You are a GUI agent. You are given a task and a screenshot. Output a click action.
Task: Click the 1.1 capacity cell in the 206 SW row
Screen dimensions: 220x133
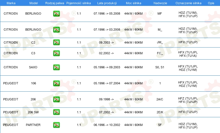coord(79,112)
